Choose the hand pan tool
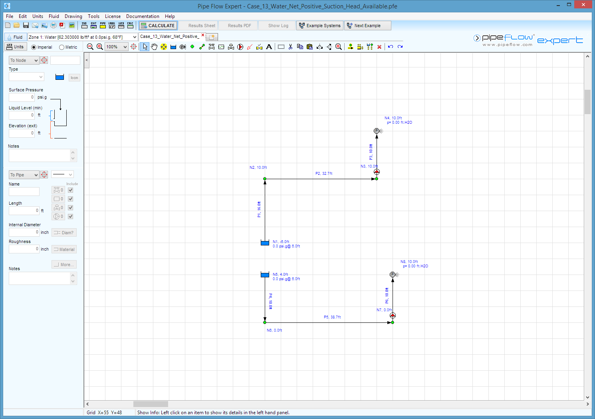The height and width of the screenshot is (419, 595). pyautogui.click(x=154, y=47)
